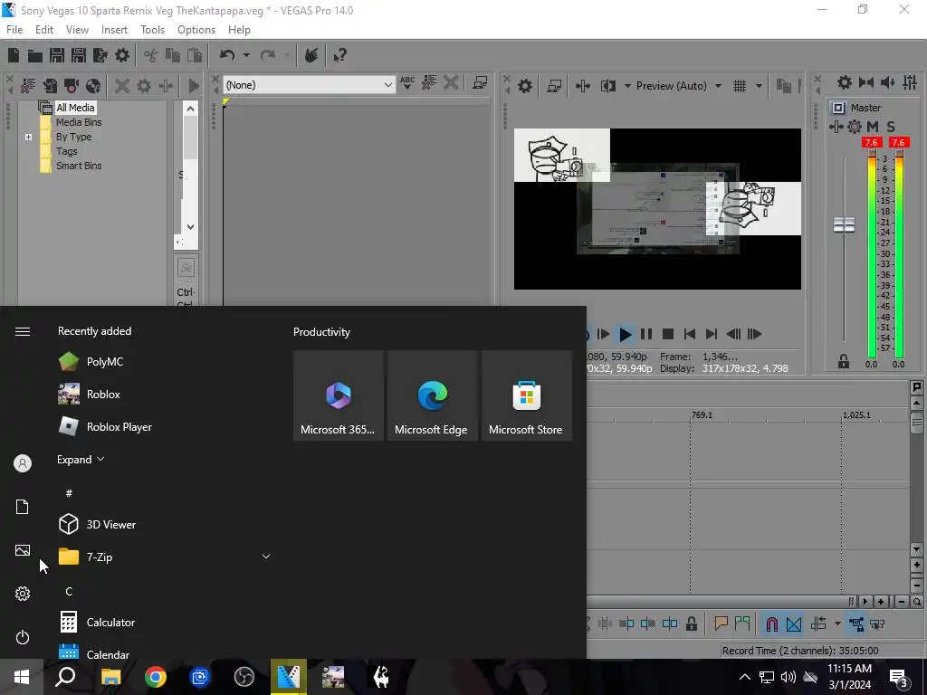The height and width of the screenshot is (695, 927).
Task: Open the Tools menu
Action: pyautogui.click(x=152, y=30)
